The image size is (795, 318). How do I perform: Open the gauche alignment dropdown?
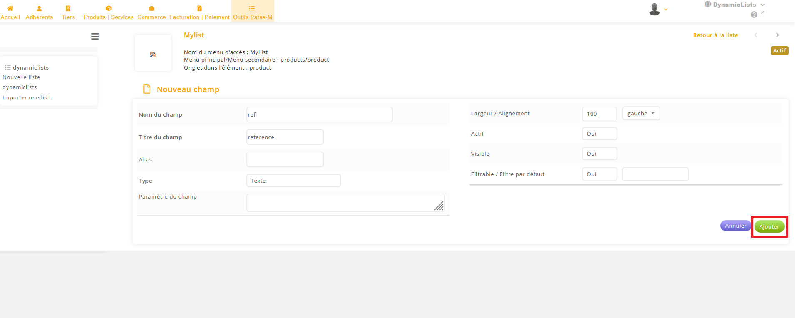click(641, 113)
